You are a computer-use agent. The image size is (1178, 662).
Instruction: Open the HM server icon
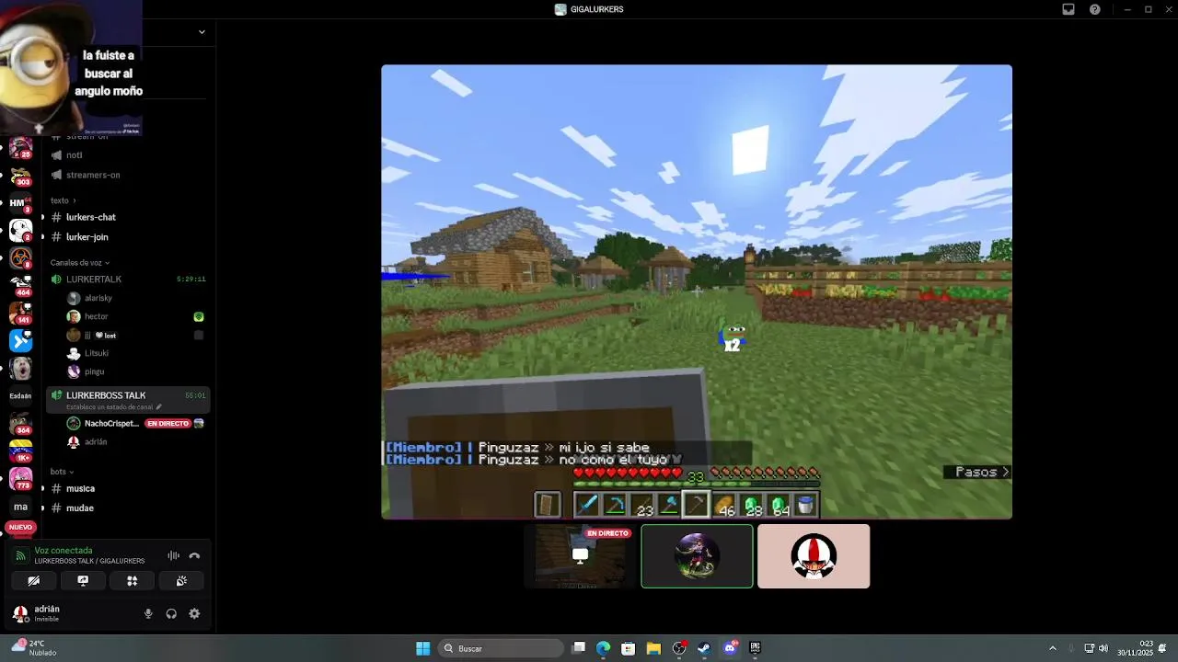(20, 203)
